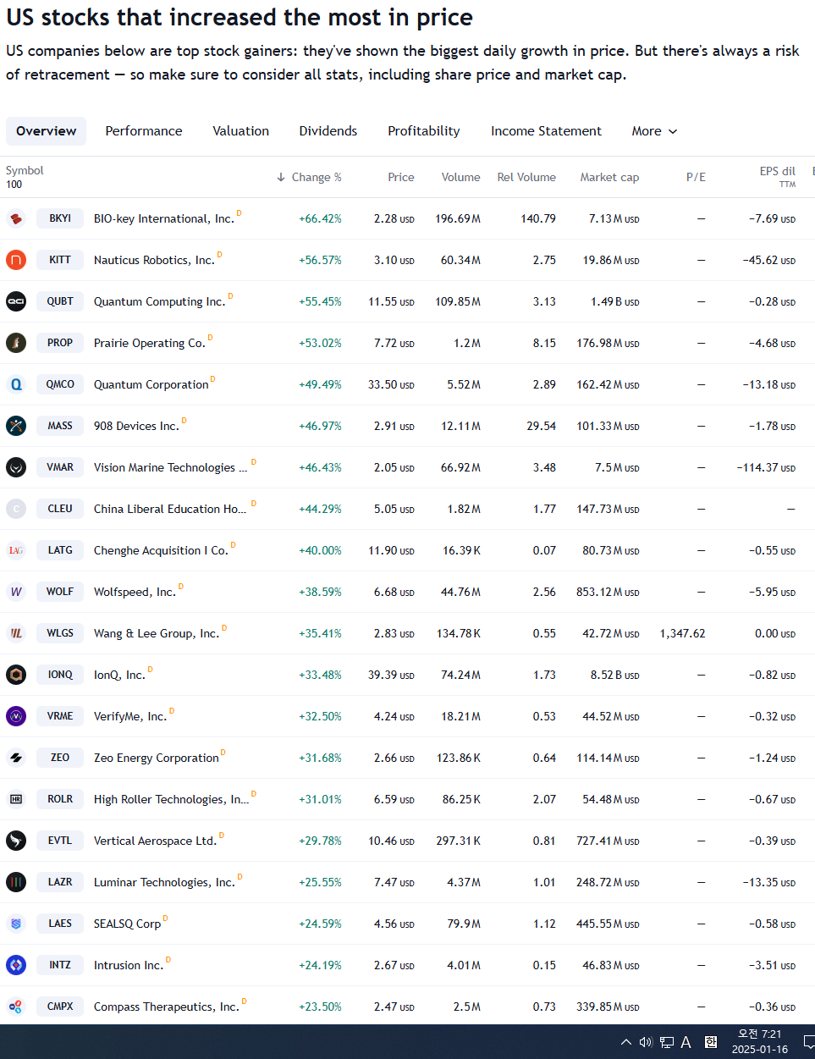
Task: Open the Dividends tab
Action: (x=328, y=131)
